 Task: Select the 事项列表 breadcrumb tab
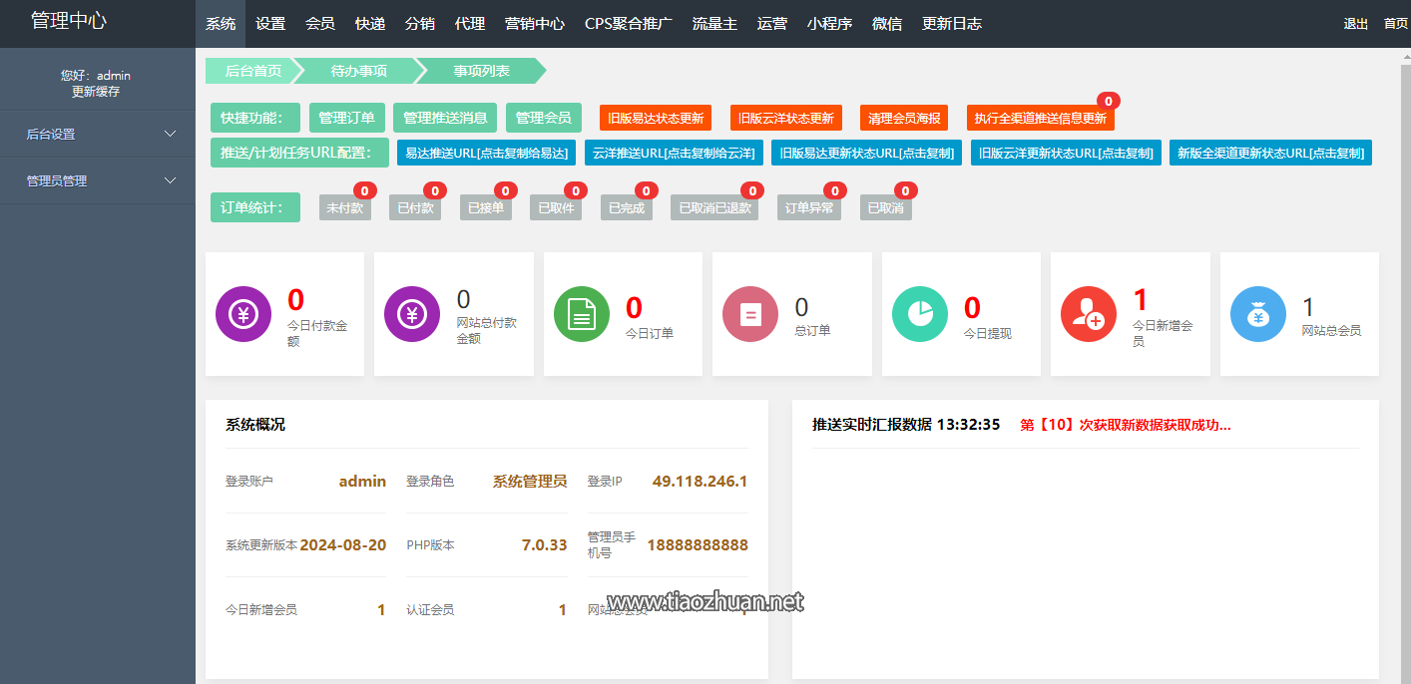(481, 71)
